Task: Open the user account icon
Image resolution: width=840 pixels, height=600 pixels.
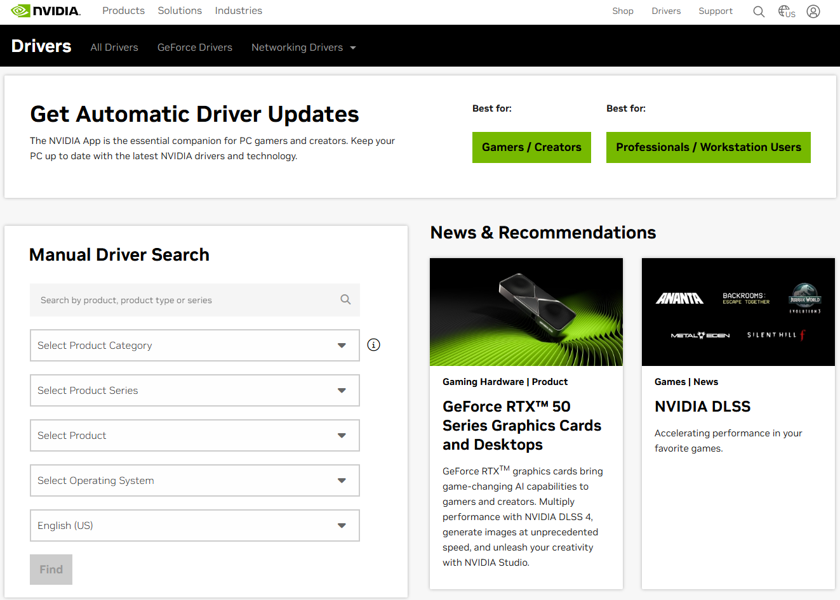Action: tap(813, 11)
